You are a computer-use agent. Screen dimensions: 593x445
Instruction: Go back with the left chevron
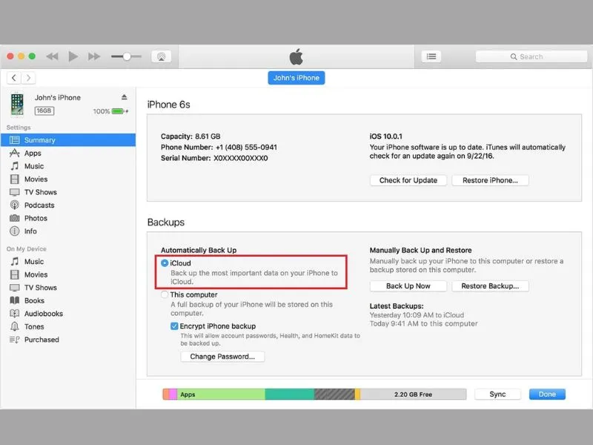(x=14, y=78)
